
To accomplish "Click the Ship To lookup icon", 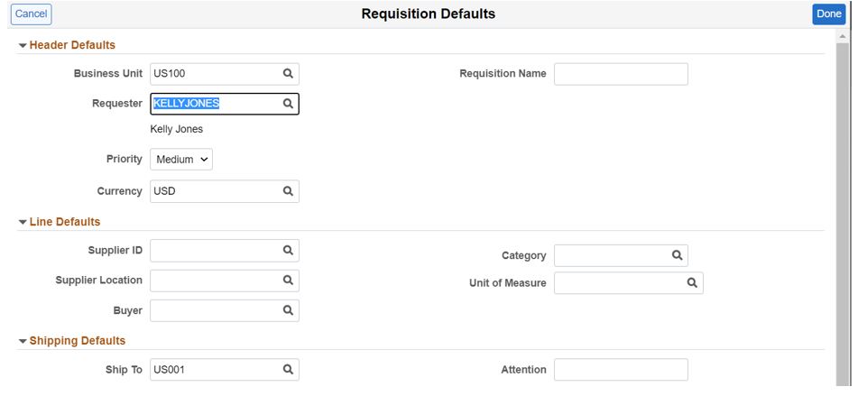I will [288, 369].
